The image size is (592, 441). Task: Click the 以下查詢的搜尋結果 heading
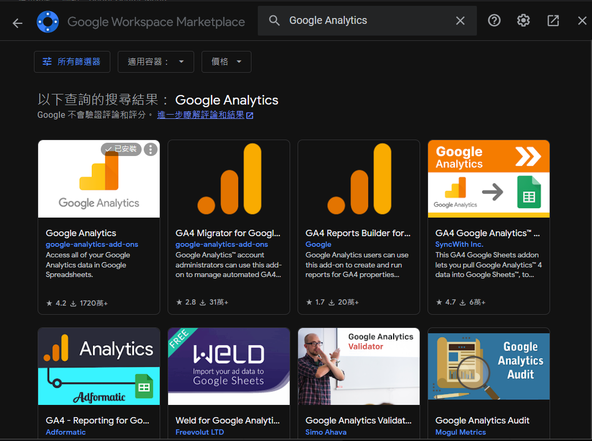(x=158, y=100)
